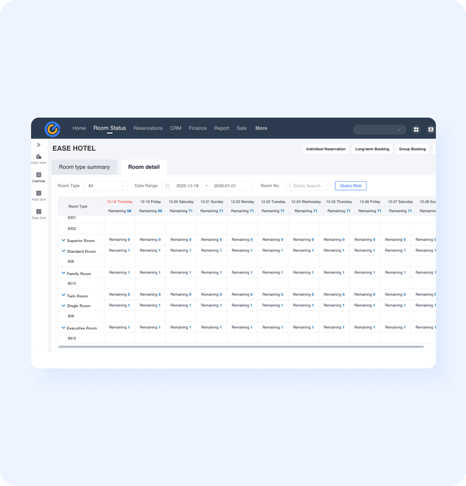Open the Reservations menu

click(x=148, y=128)
